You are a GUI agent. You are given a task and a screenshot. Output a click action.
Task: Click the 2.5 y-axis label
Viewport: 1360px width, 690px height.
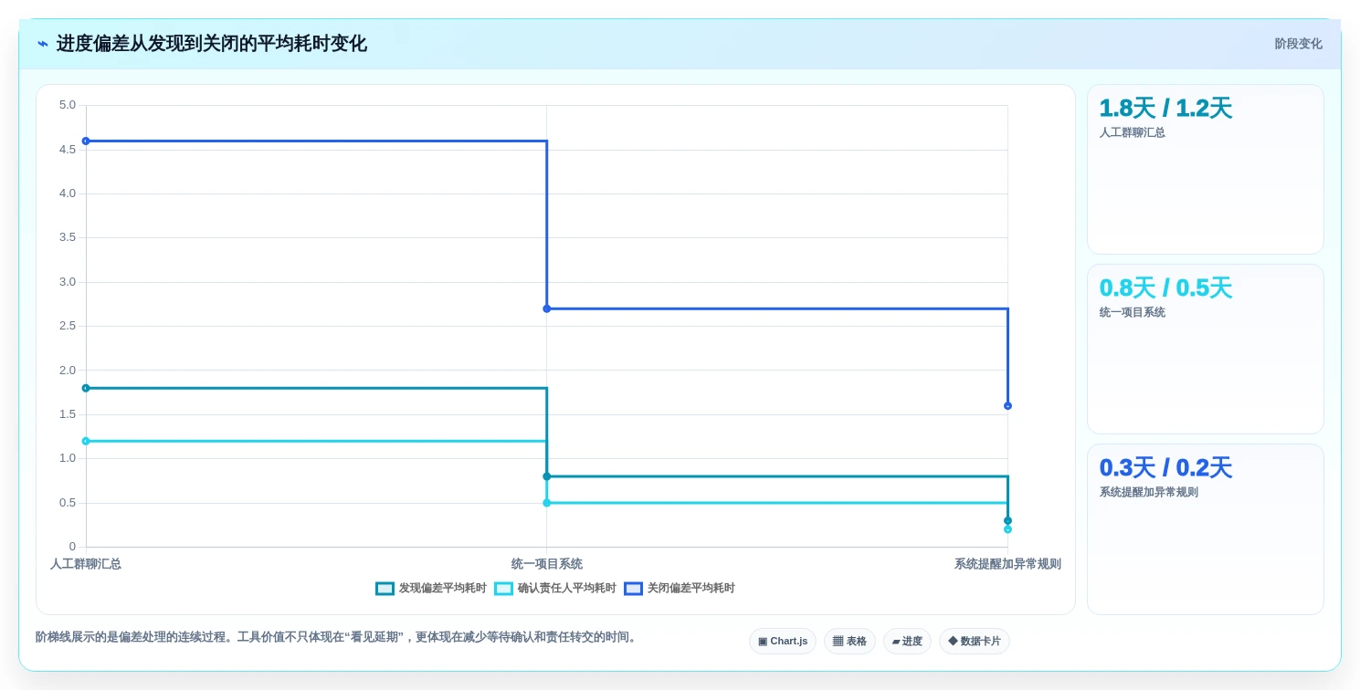[68, 326]
